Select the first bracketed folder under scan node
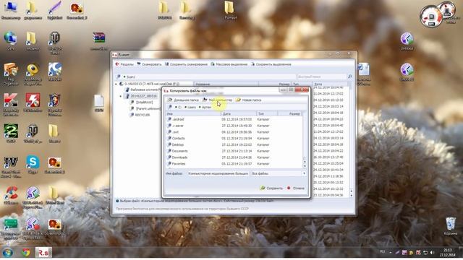This screenshot has height=260, width=463. (x=141, y=103)
